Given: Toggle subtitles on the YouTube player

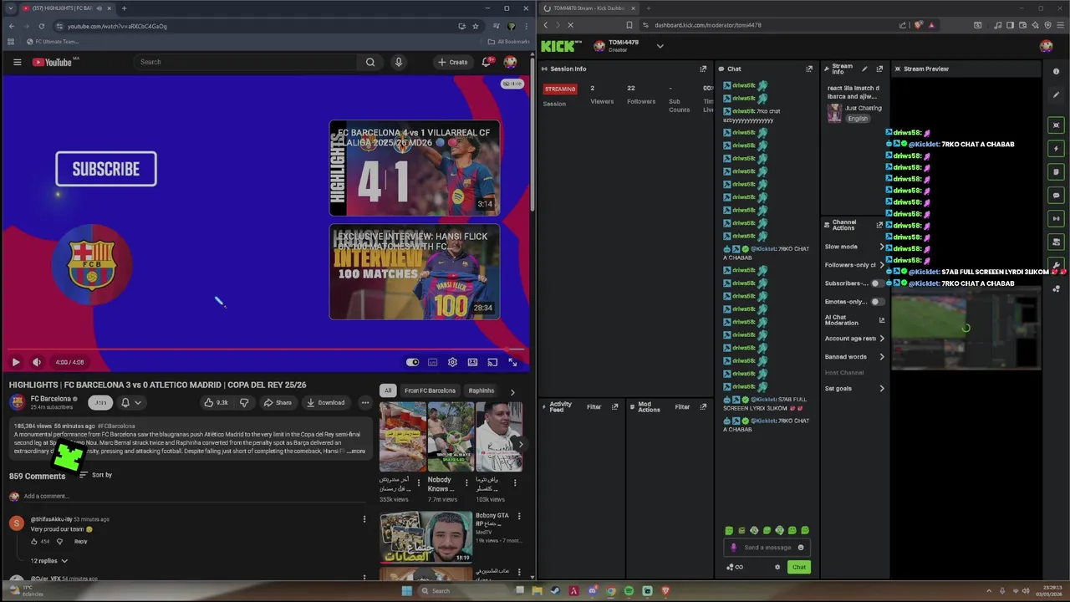Looking at the screenshot, I should (x=432, y=362).
